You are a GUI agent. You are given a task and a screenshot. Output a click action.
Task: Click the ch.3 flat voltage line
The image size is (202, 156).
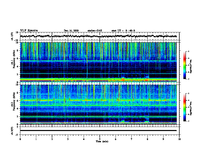coord(98,131)
